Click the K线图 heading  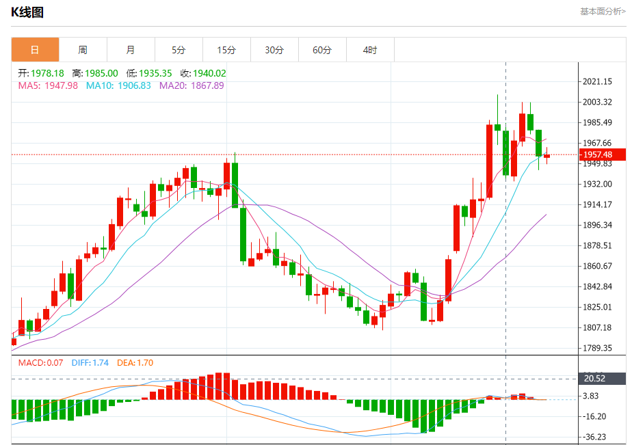27,12
